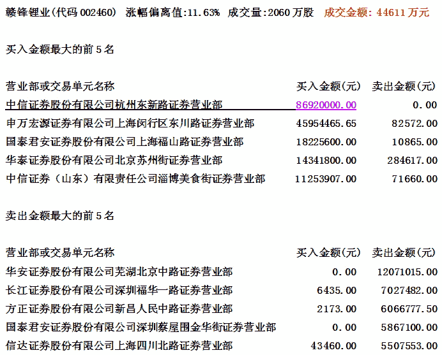Click the 买入金额最大的前 5 名 heading
Image resolution: width=442 pixels, height=355 pixels.
coord(60,50)
